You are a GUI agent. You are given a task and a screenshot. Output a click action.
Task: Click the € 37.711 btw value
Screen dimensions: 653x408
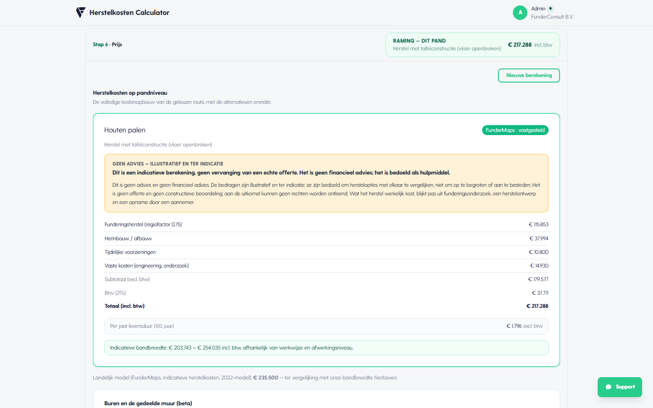[x=540, y=293]
